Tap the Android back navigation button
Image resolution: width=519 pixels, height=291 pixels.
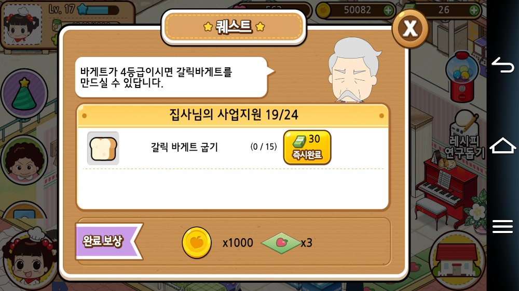(x=502, y=65)
